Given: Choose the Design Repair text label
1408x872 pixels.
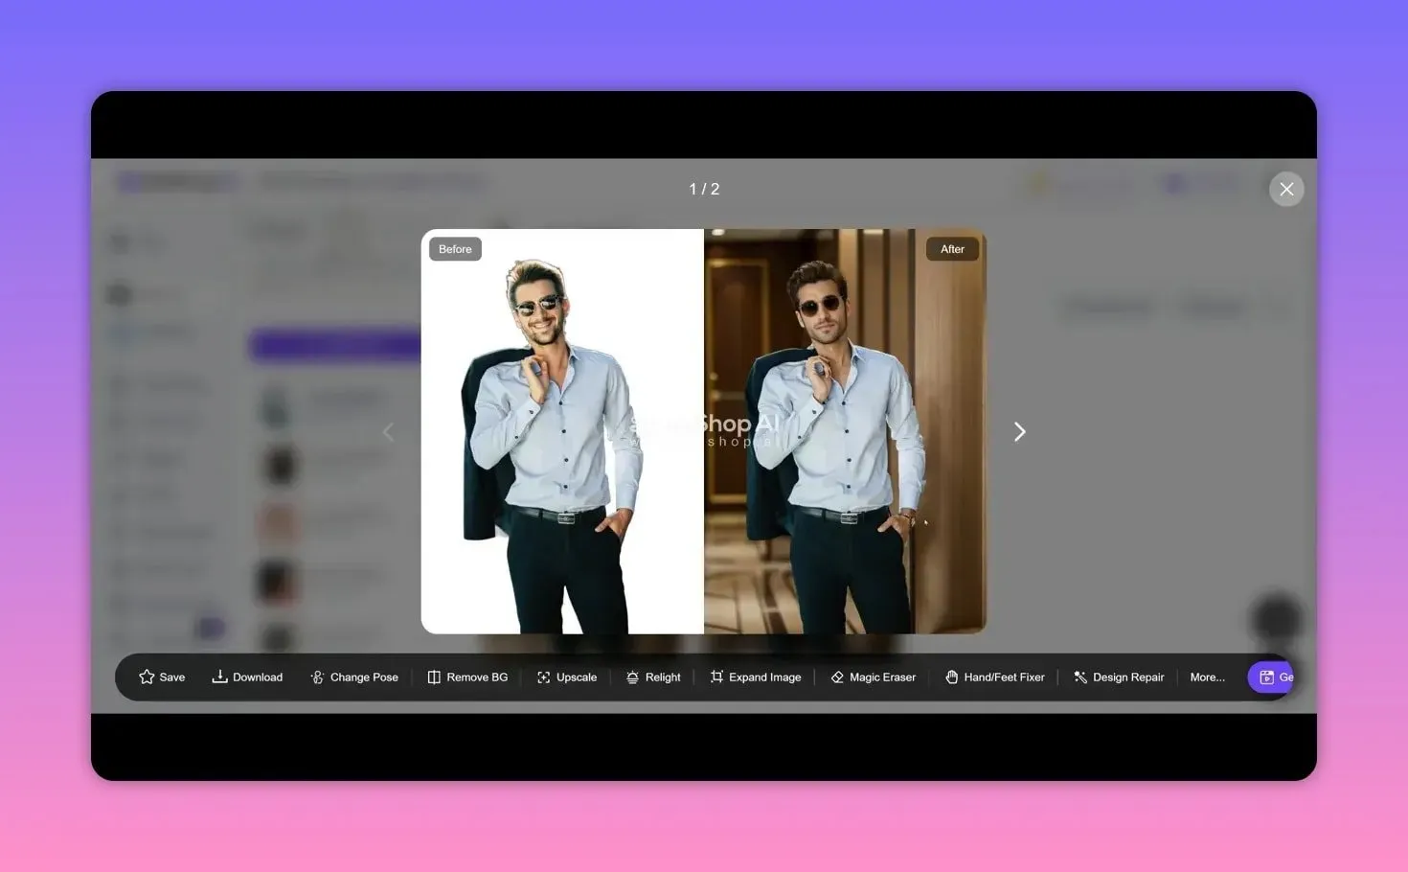Looking at the screenshot, I should 1128,677.
